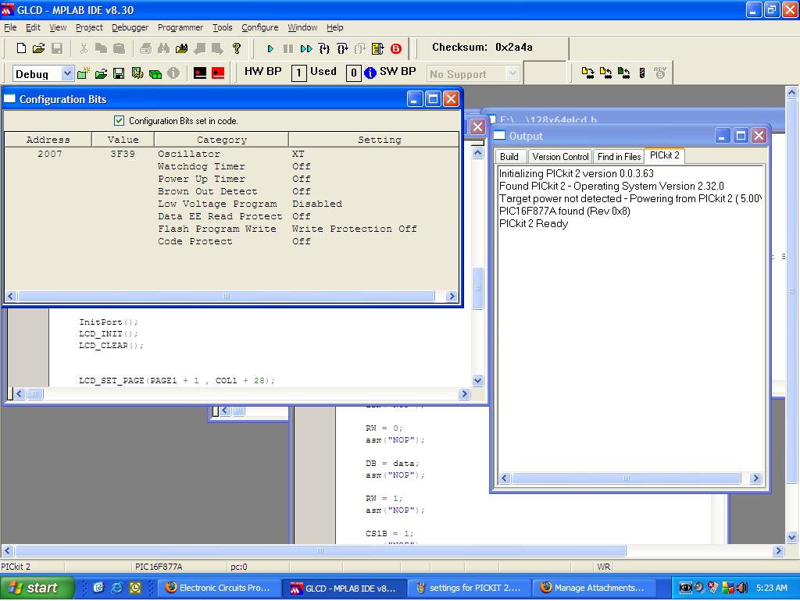The image size is (800, 601).
Task: Run the debugger with the Run arrow
Action: [x=270, y=48]
